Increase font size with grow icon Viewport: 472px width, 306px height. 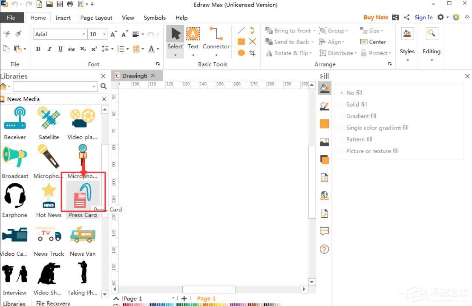point(113,34)
